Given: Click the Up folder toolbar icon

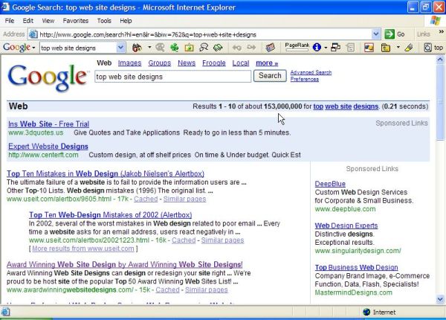Looking at the screenshot, I should 386,48.
